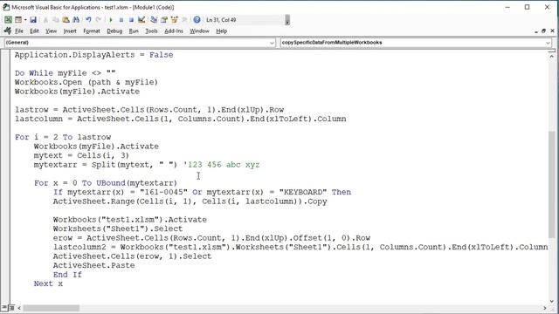The width and height of the screenshot is (559, 314).
Task: Click the toolbar options overflow arrow
Action: point(287,20)
